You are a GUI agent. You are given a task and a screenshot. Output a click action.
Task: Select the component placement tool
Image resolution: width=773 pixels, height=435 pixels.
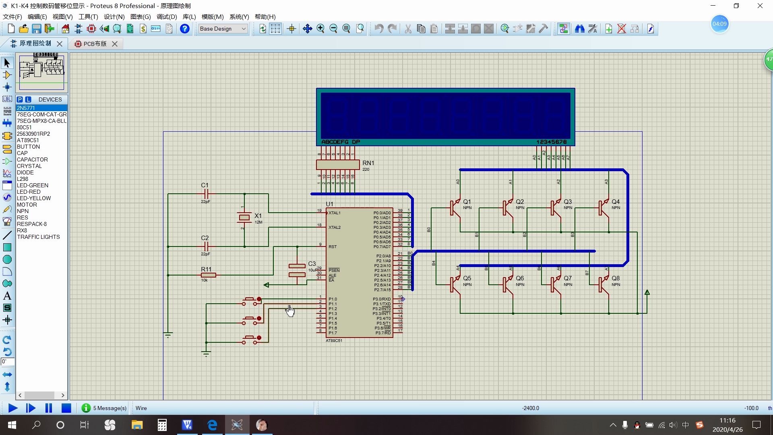click(7, 75)
